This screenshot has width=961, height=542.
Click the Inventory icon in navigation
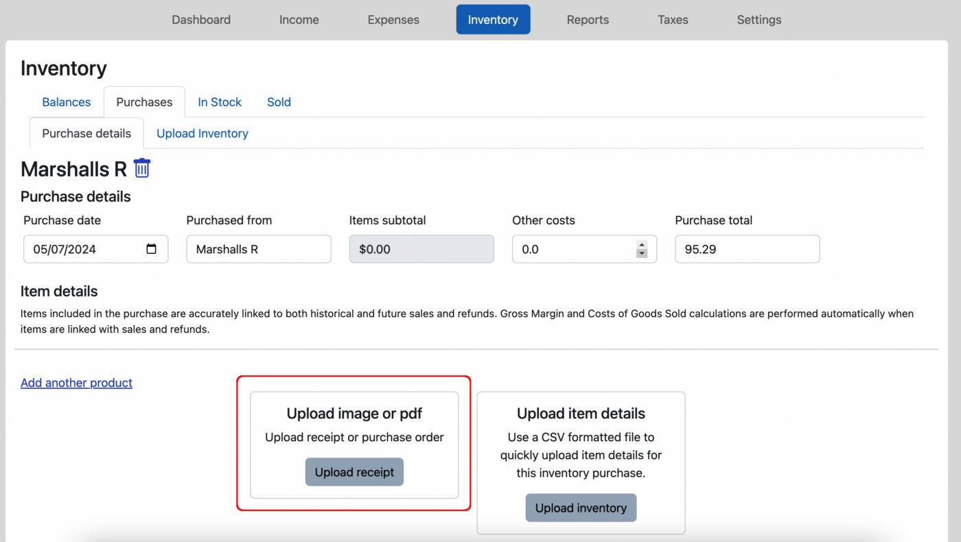(493, 19)
